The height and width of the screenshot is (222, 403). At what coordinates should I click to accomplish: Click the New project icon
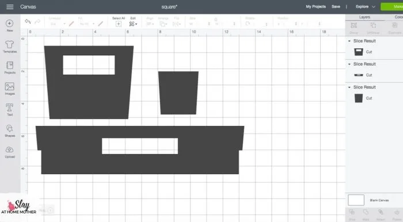coord(10,25)
